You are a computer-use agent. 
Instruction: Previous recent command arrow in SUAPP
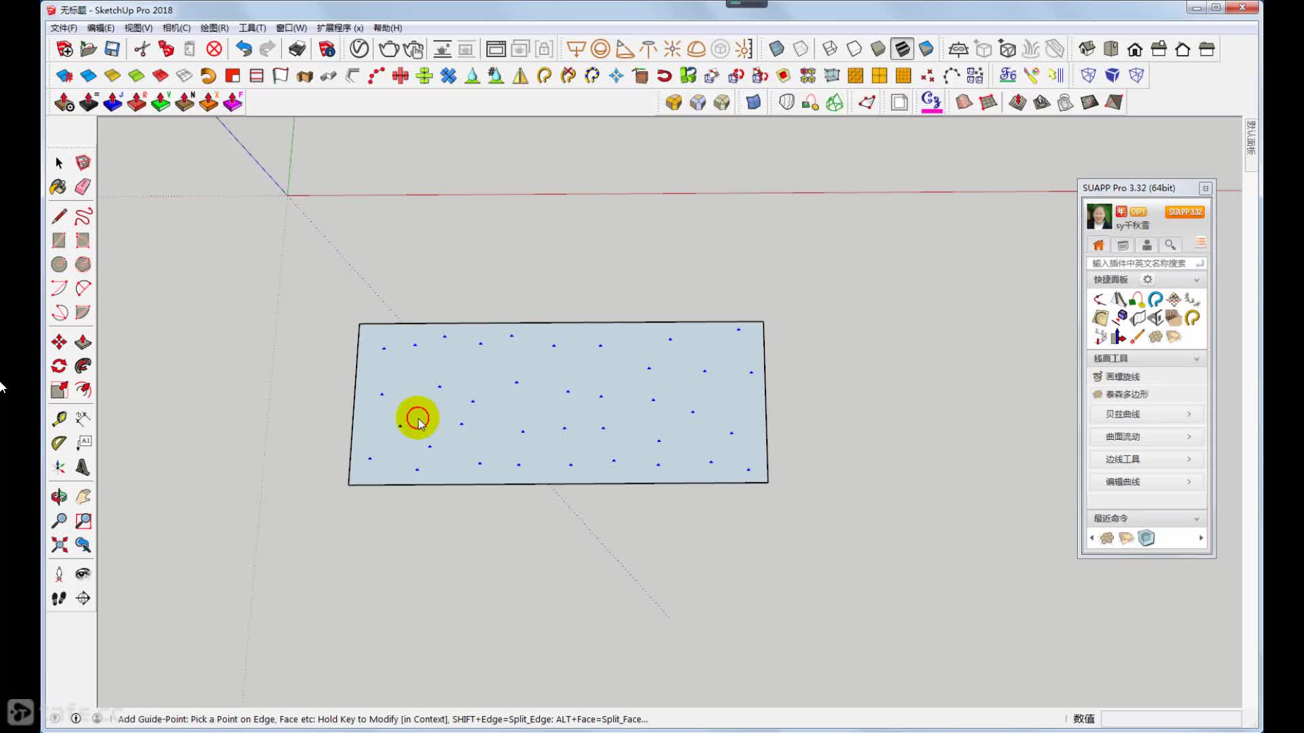tap(1091, 538)
